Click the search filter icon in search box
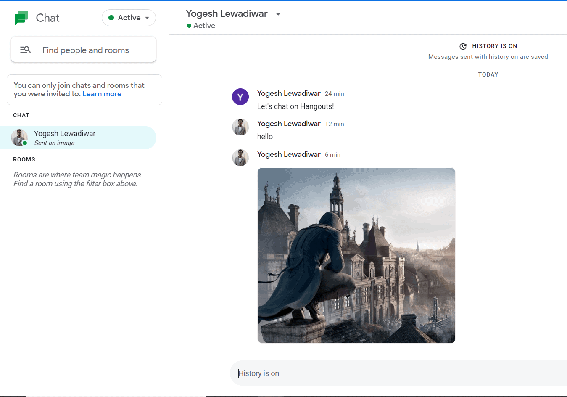This screenshot has width=567, height=397. pyautogui.click(x=25, y=50)
